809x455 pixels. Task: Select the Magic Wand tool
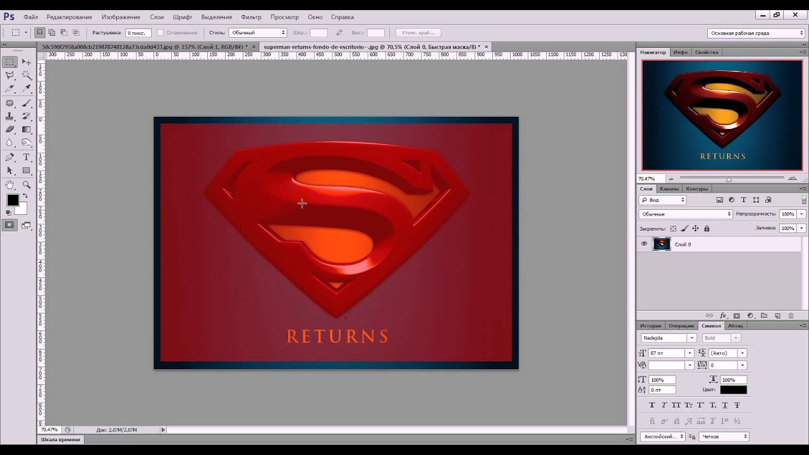tap(27, 75)
